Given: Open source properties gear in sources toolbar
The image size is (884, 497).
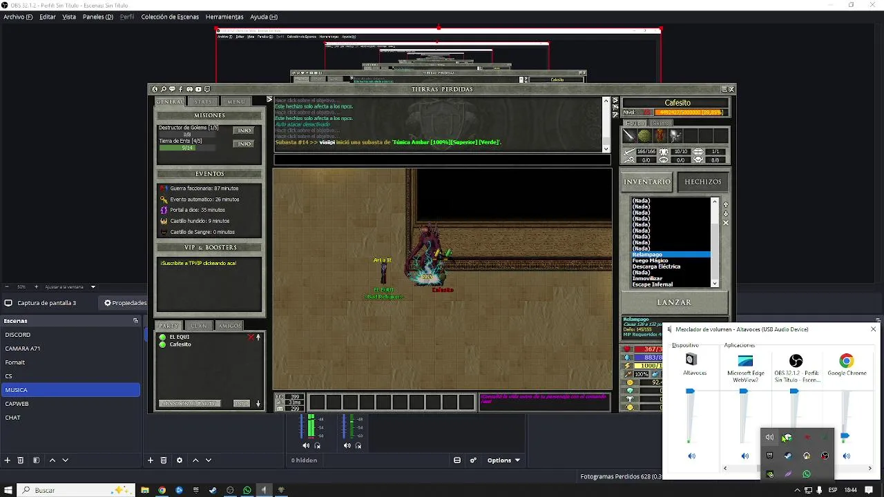Looking at the screenshot, I should click(x=180, y=460).
